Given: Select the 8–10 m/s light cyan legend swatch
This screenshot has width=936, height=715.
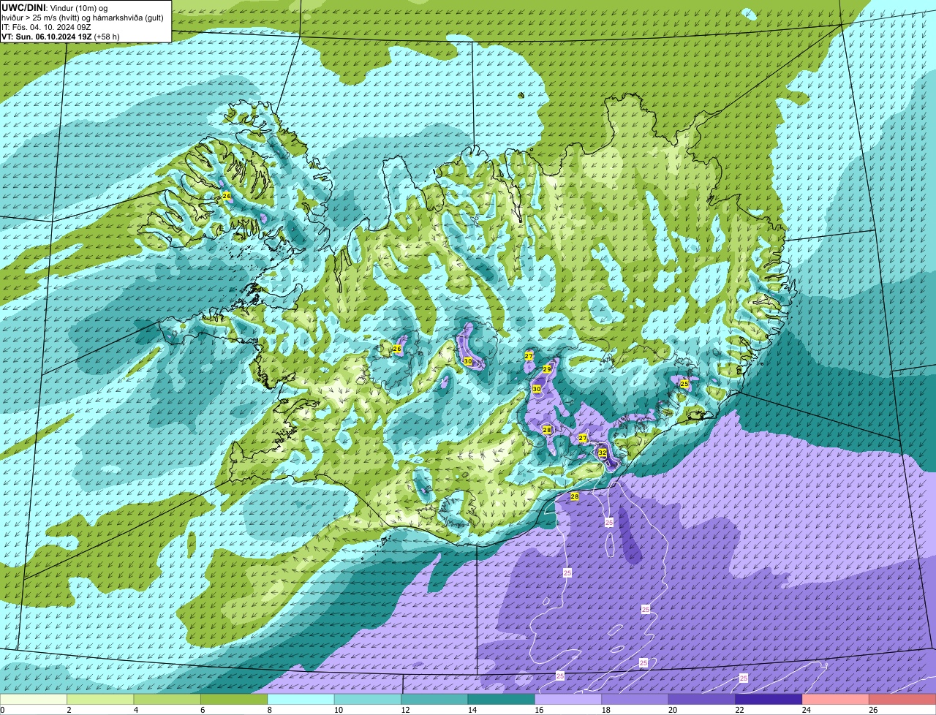Looking at the screenshot, I should [301, 700].
